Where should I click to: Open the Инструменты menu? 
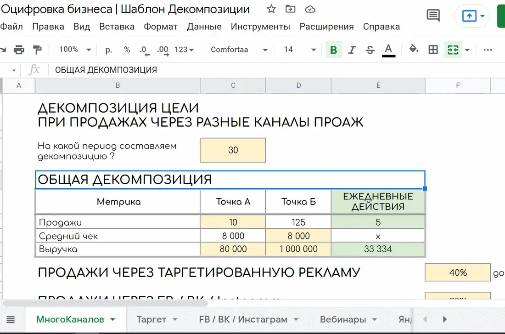coord(260,27)
